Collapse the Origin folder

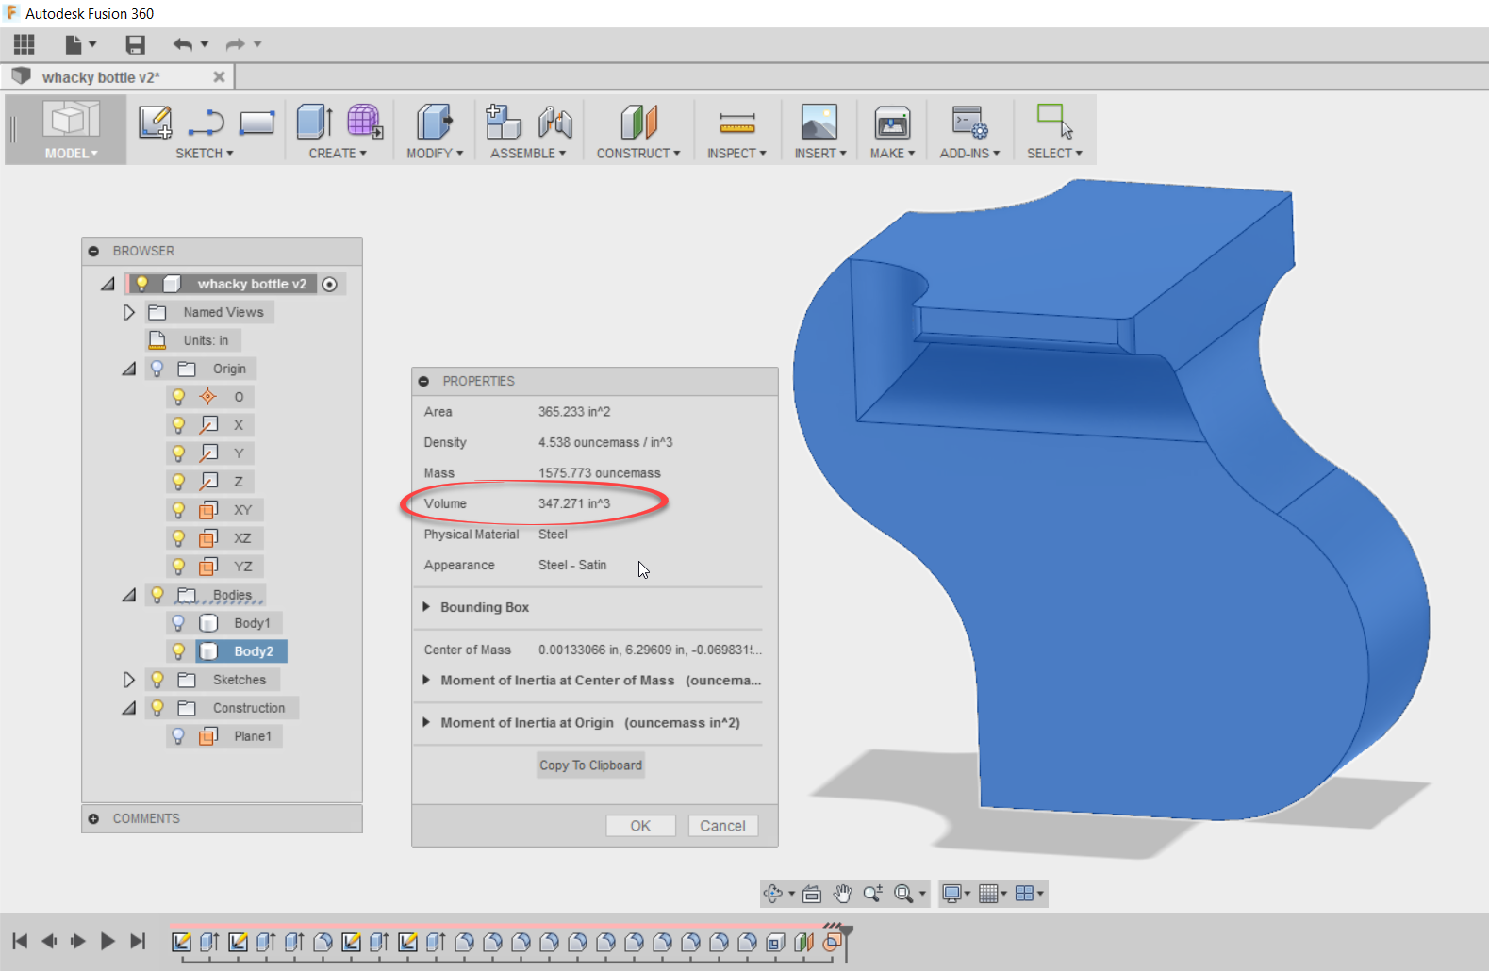[x=129, y=369]
